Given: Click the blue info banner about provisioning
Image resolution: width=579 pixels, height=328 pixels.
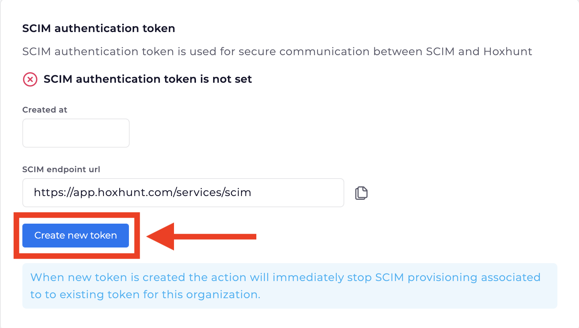Looking at the screenshot, I should [289, 286].
